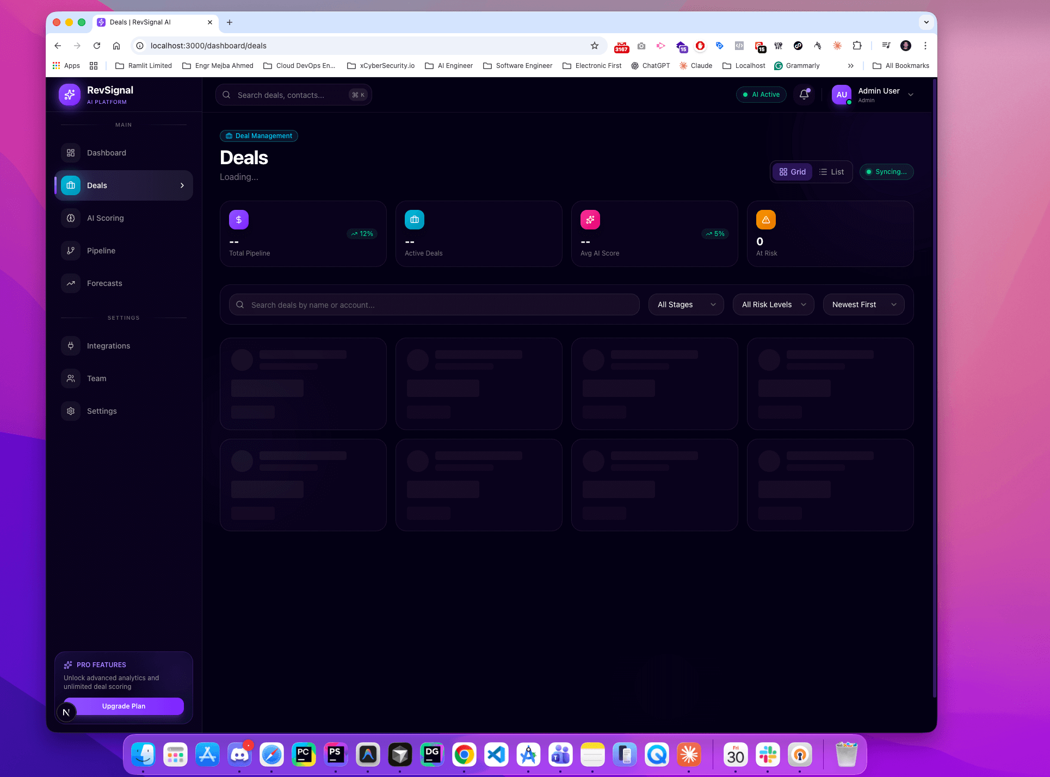Viewport: 1050px width, 777px height.
Task: Select the At Risk warning icon
Action: pyautogui.click(x=765, y=220)
